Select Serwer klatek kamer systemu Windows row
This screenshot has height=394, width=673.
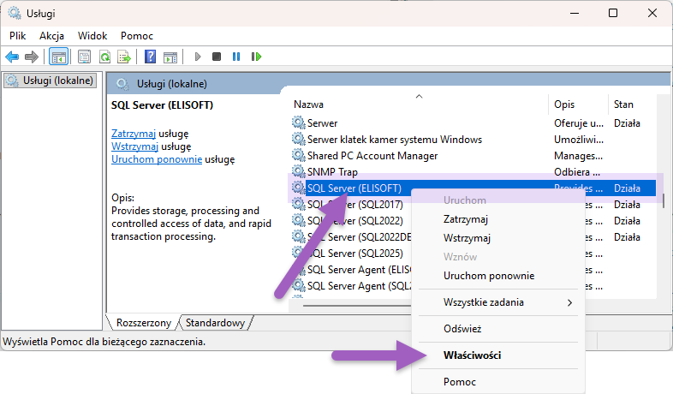point(473,140)
